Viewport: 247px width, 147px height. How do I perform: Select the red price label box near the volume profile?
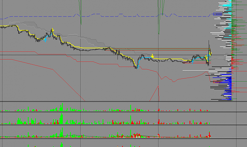(217, 82)
